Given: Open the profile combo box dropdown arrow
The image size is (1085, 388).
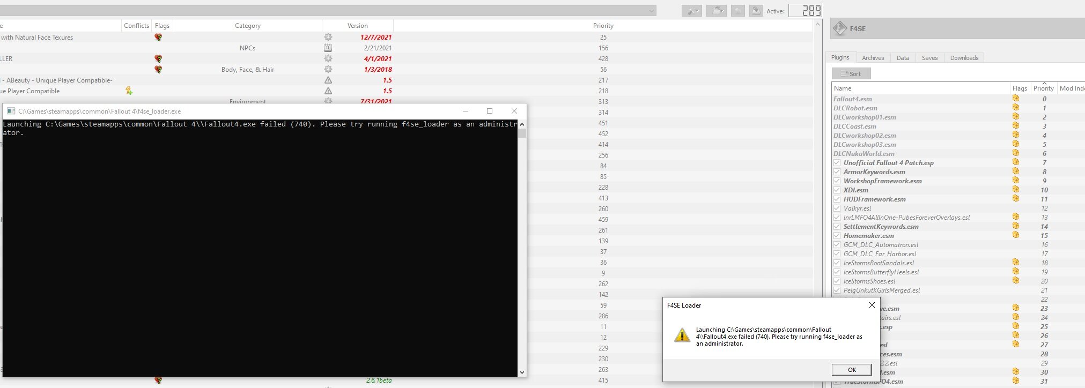Looking at the screenshot, I should (652, 11).
